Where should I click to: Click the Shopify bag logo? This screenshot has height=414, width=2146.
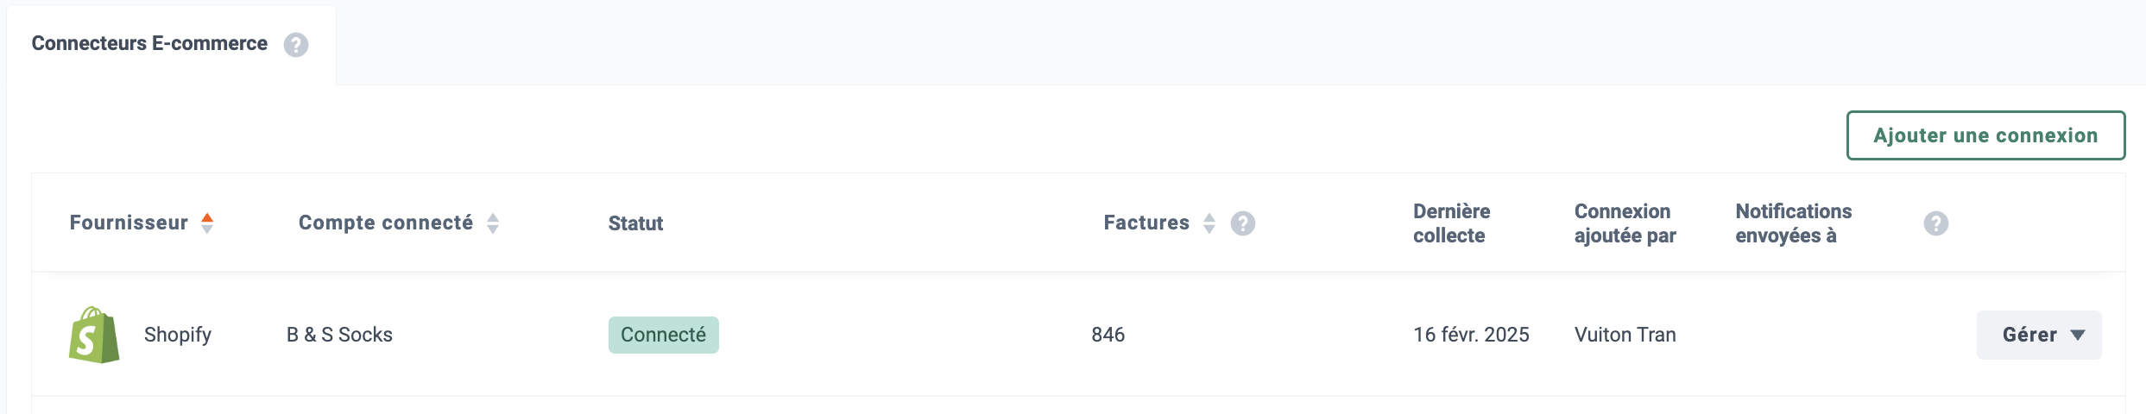click(94, 335)
